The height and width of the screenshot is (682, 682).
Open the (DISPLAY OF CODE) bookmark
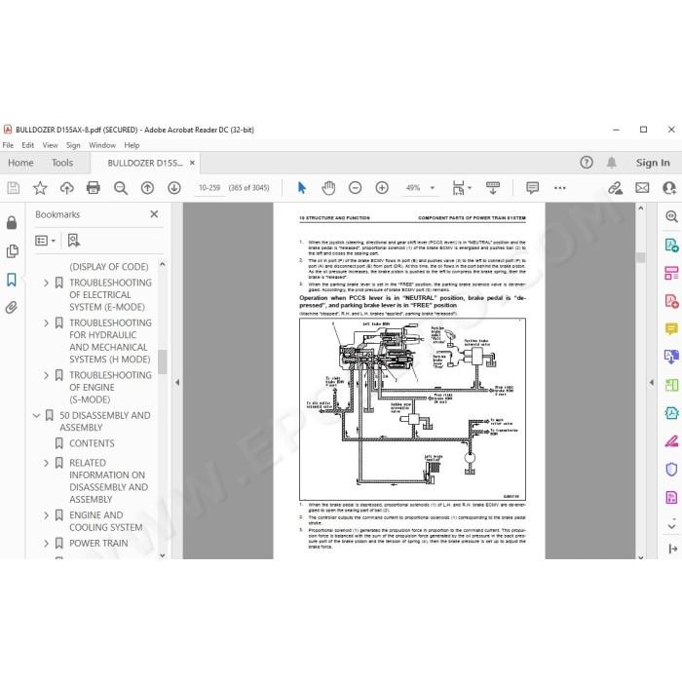click(x=109, y=267)
